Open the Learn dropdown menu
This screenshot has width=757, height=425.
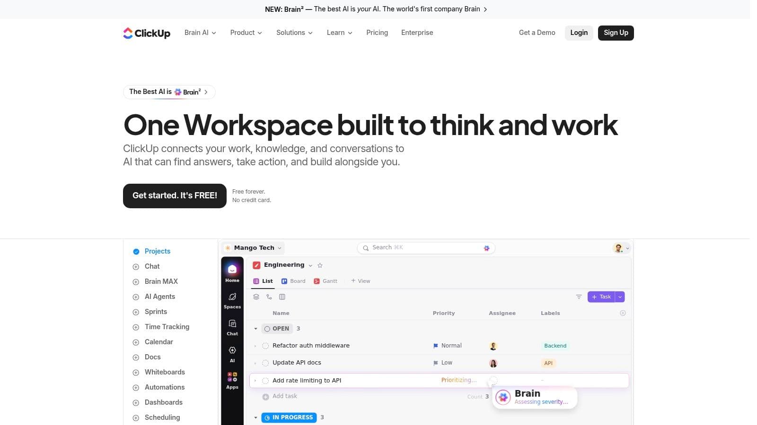pos(339,33)
